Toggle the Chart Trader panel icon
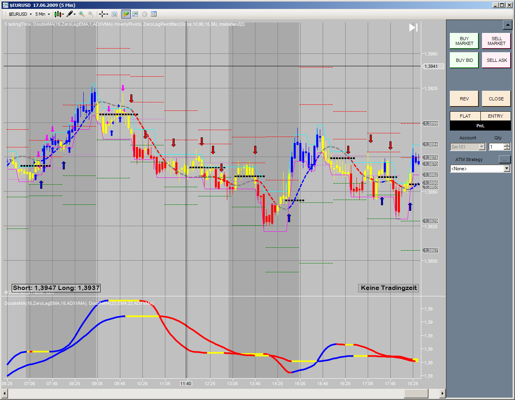 tap(126, 14)
